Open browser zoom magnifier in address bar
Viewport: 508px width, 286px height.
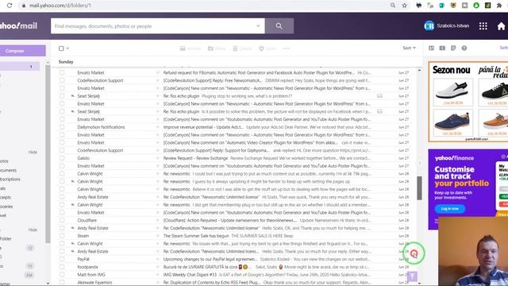393,6
